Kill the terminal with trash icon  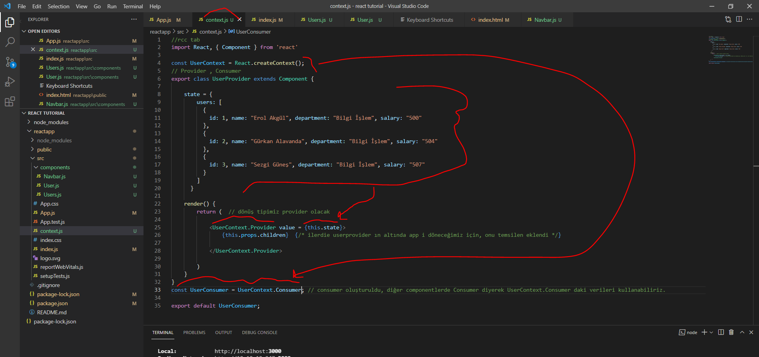(x=731, y=332)
